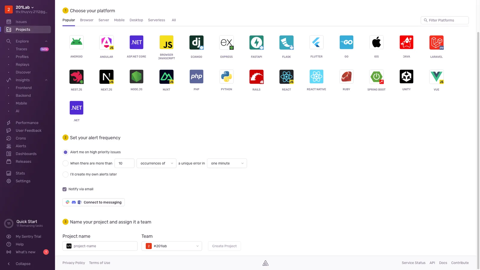This screenshot has width=480, height=270.
Task: Open the #201lab Team dropdown
Action: click(172, 246)
